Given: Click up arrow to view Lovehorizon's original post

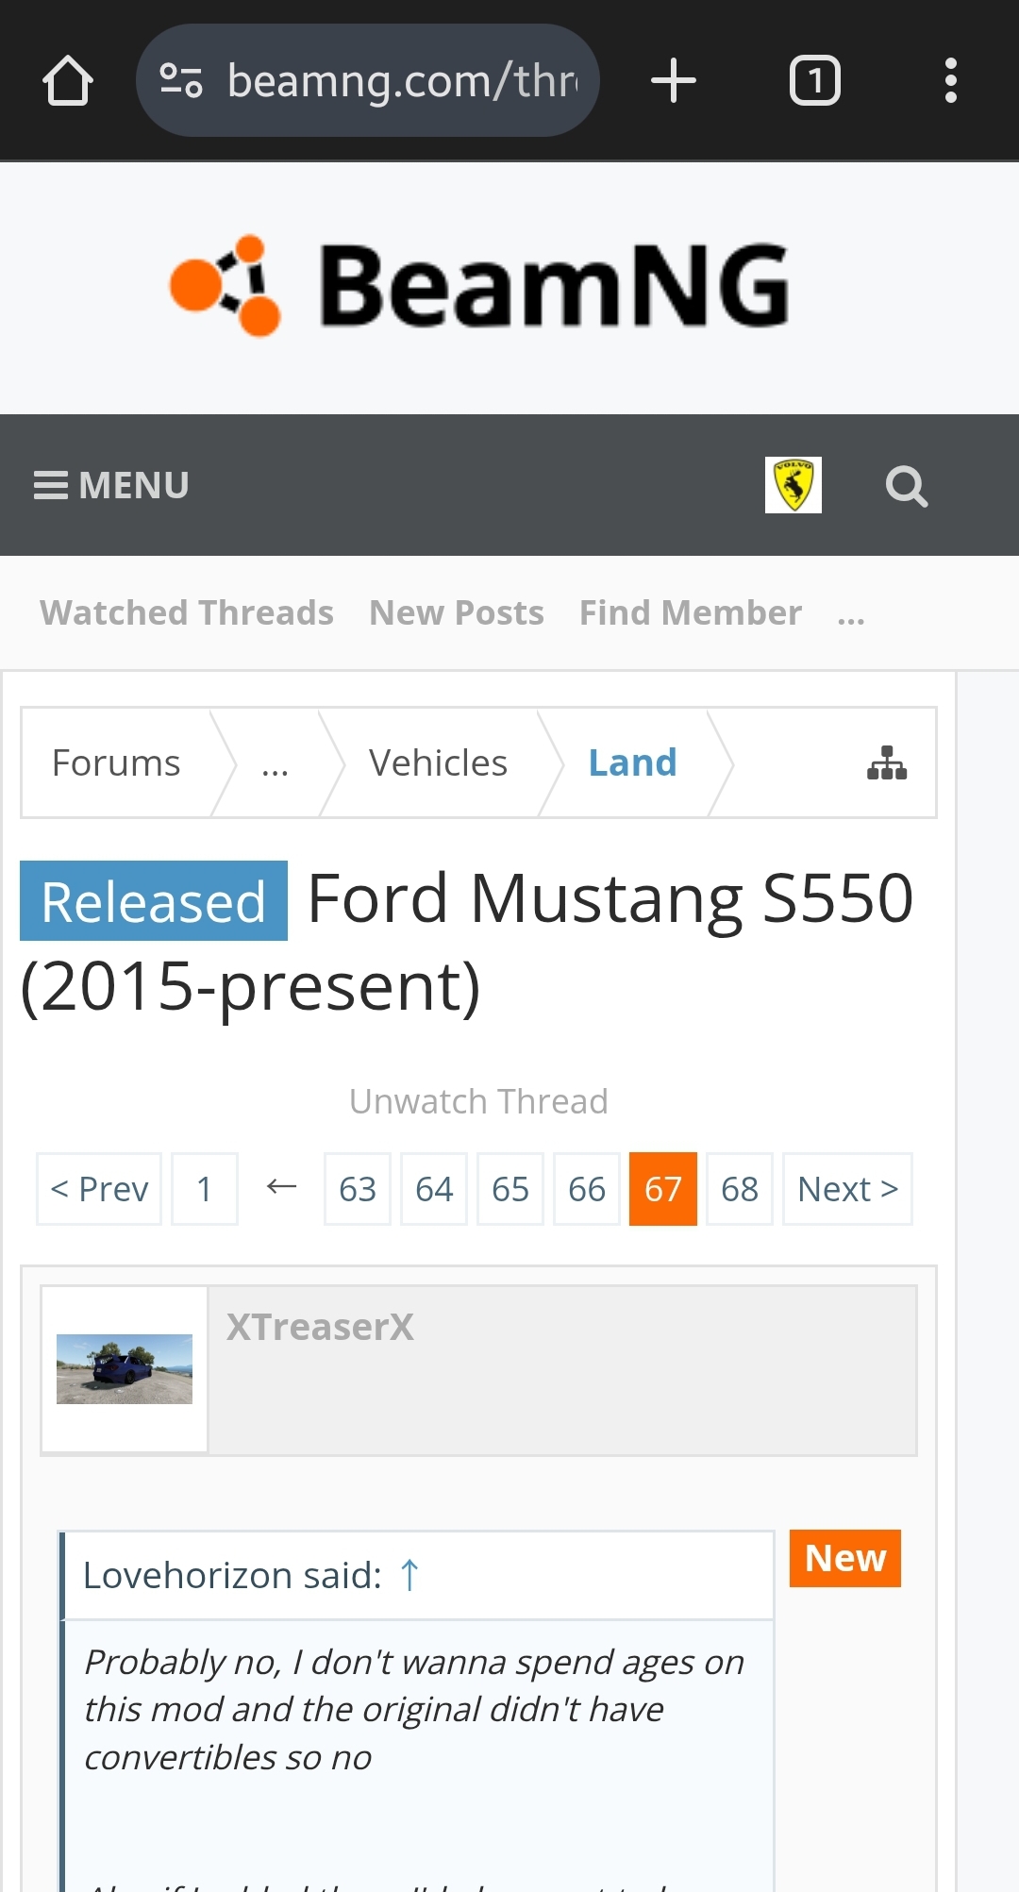Looking at the screenshot, I should [409, 1575].
